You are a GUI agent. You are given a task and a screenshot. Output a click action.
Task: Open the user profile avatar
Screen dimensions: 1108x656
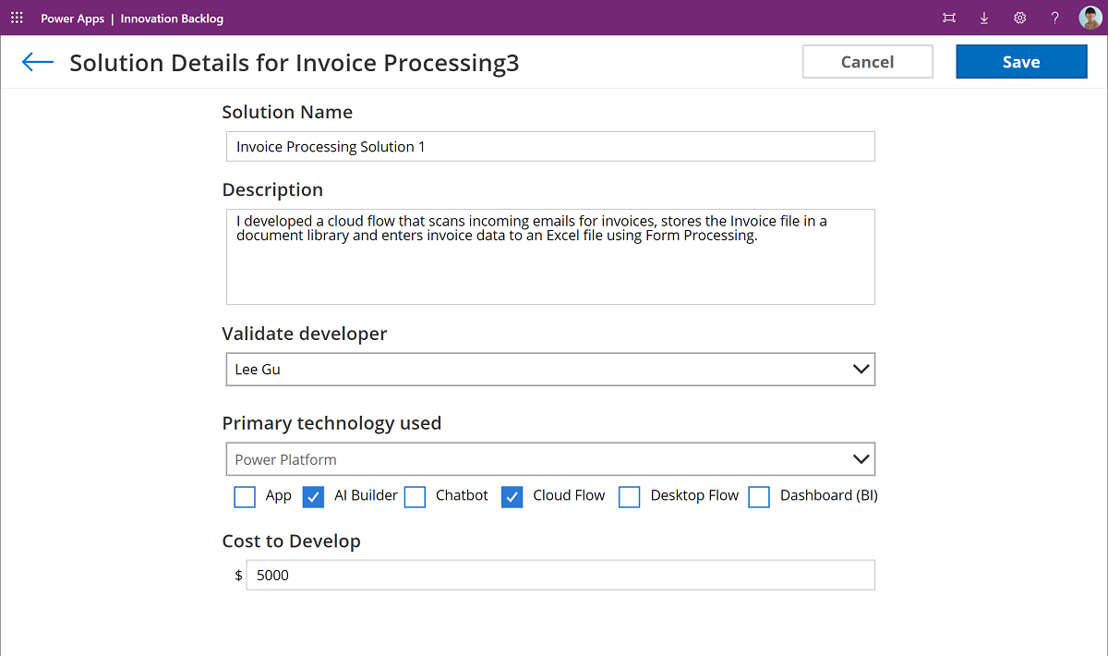tap(1090, 18)
